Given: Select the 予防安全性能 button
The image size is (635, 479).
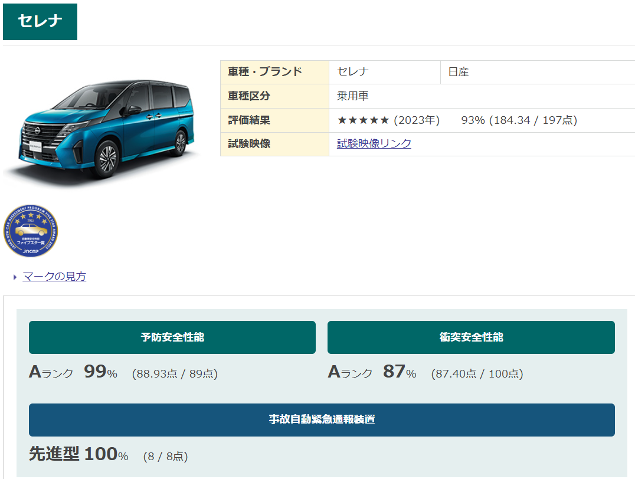Looking at the screenshot, I should point(172,337).
